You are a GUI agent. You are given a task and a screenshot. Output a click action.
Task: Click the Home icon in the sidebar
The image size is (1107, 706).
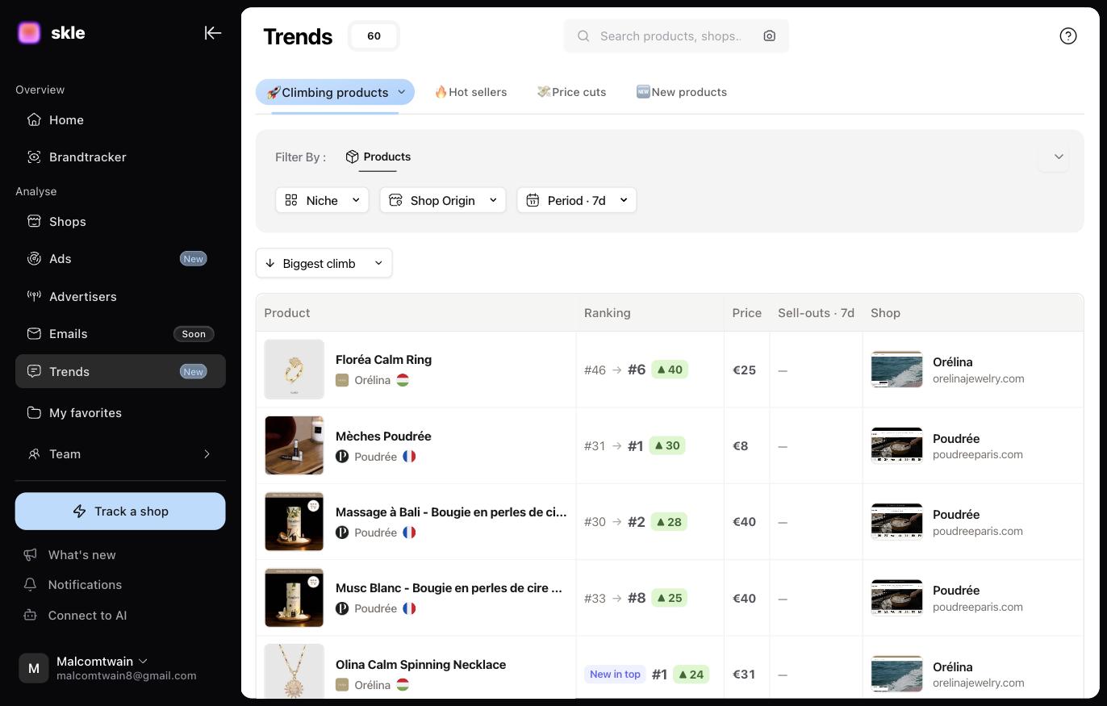point(34,119)
